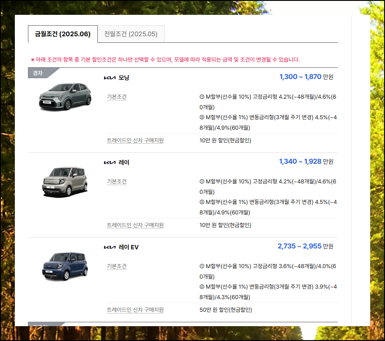Select the 모닝 model name
385x341 pixels.
tap(124, 78)
